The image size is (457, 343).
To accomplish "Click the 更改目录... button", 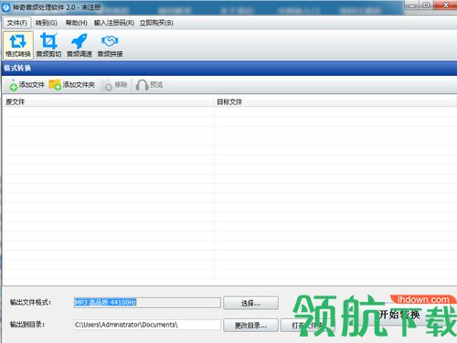I will tap(250, 326).
